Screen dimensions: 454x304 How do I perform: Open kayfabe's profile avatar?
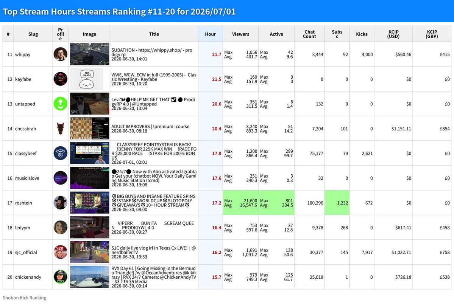pos(61,79)
